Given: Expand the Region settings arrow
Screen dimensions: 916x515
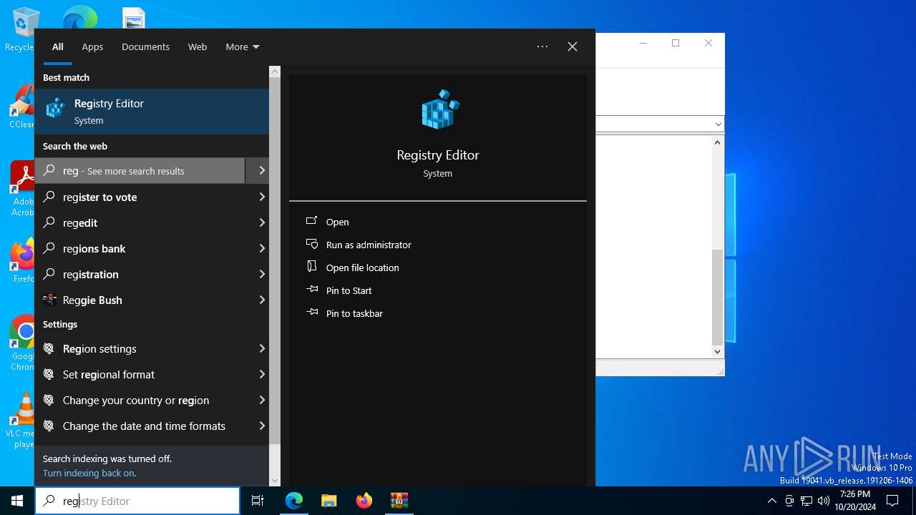Looking at the screenshot, I should [261, 348].
